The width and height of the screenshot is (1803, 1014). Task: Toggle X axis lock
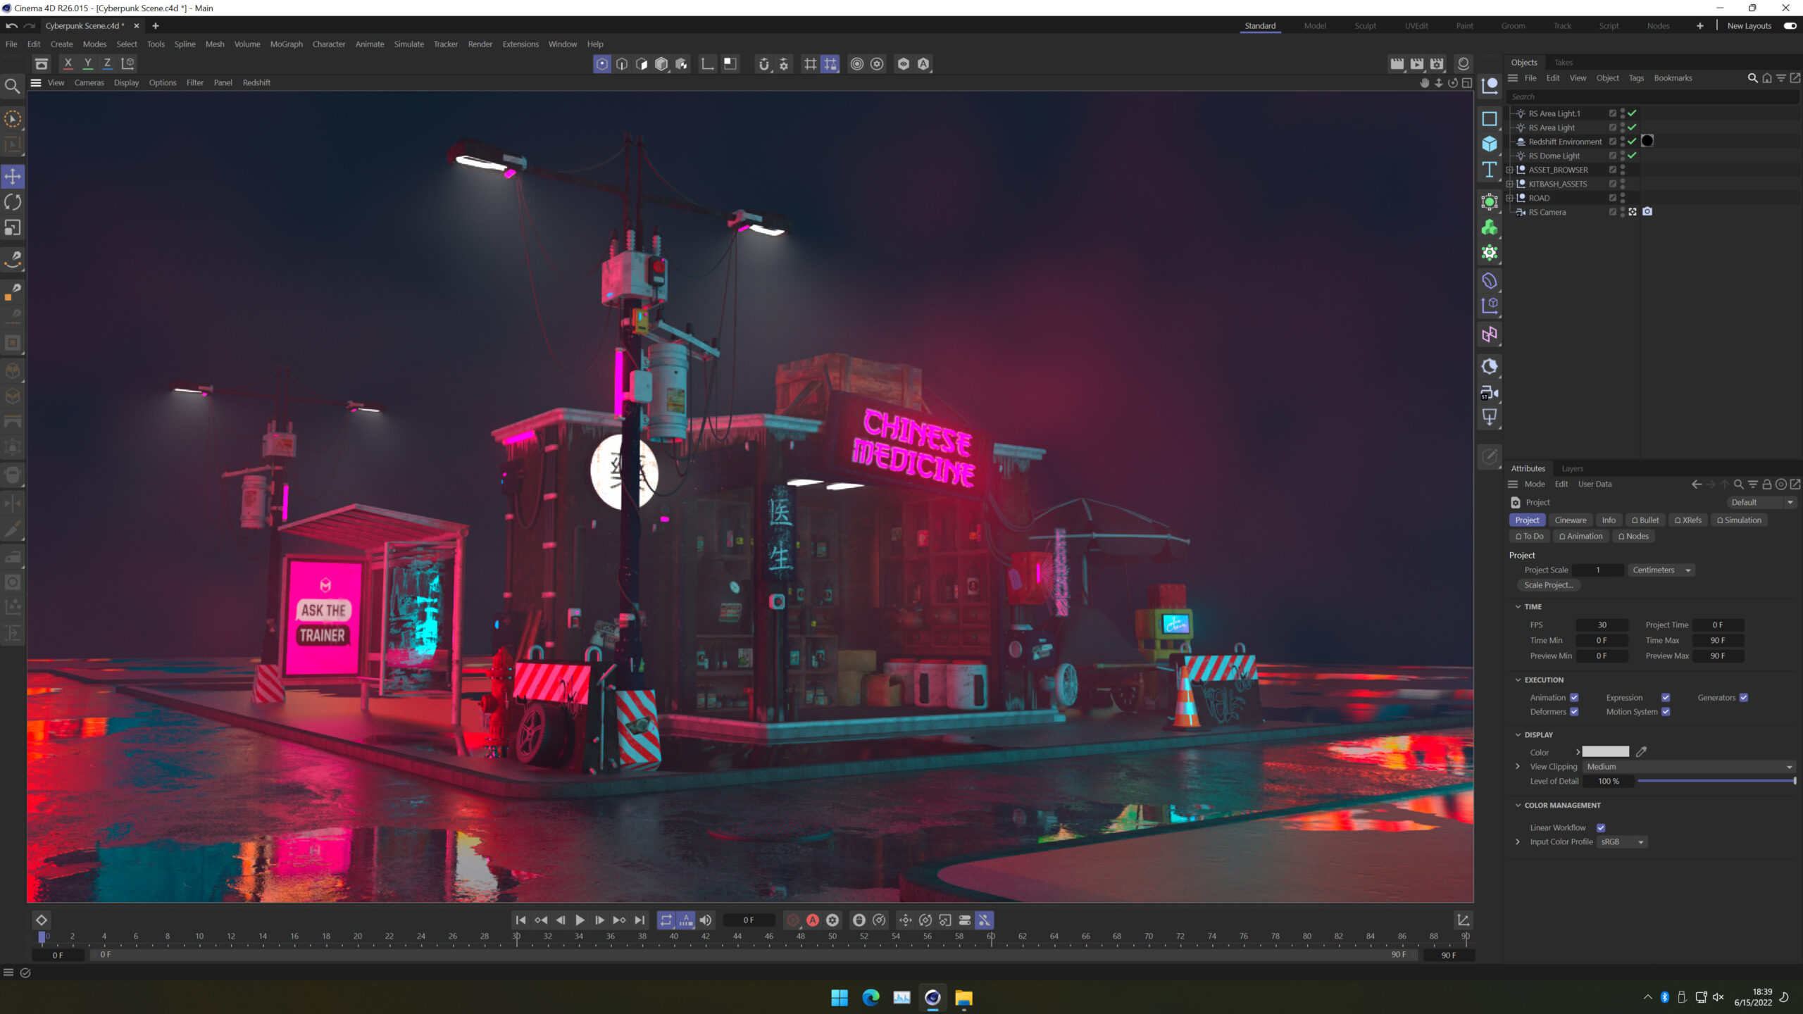click(68, 63)
